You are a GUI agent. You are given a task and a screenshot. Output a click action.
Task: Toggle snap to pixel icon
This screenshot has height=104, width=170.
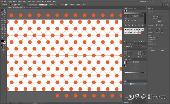[x=162, y=32]
